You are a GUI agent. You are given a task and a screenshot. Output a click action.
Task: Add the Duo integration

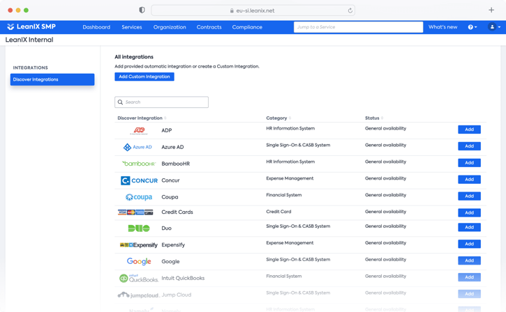click(469, 227)
